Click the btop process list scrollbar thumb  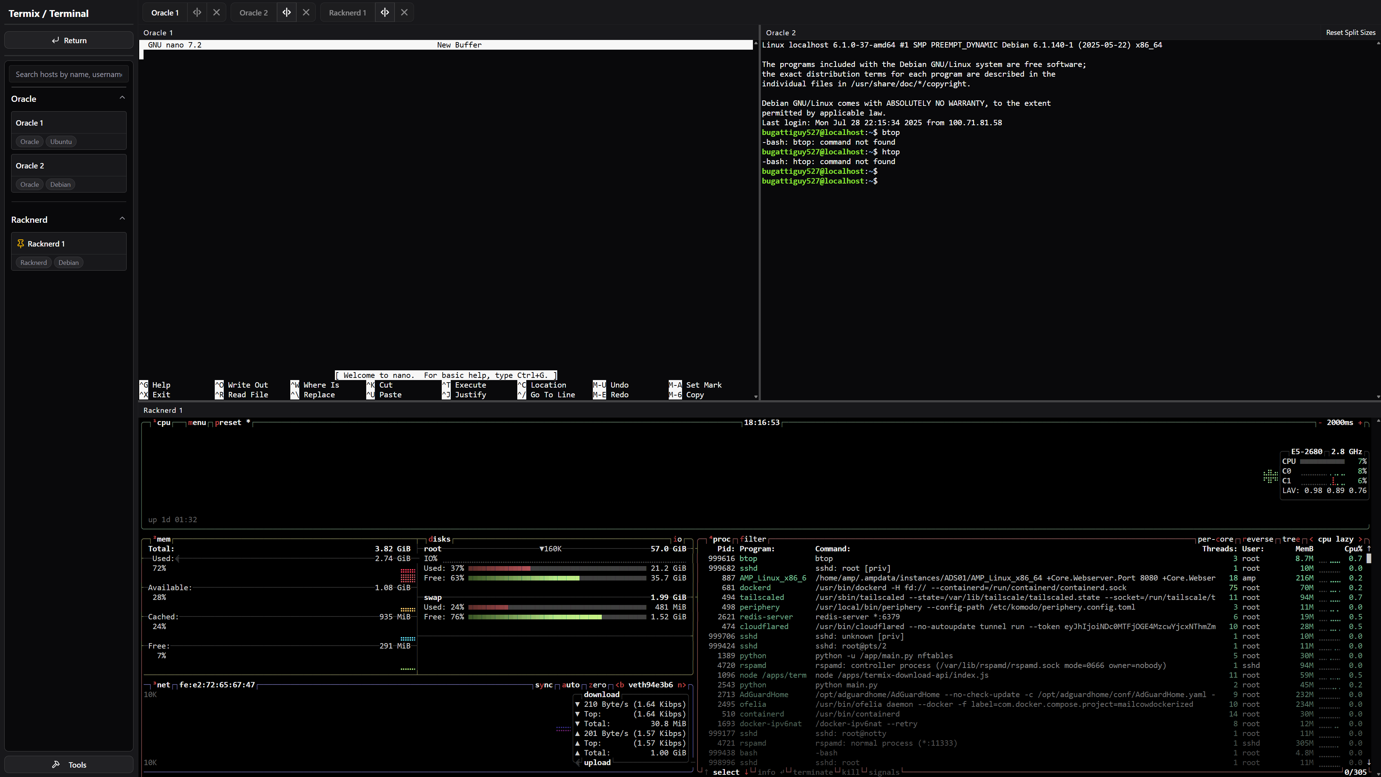coord(1369,558)
